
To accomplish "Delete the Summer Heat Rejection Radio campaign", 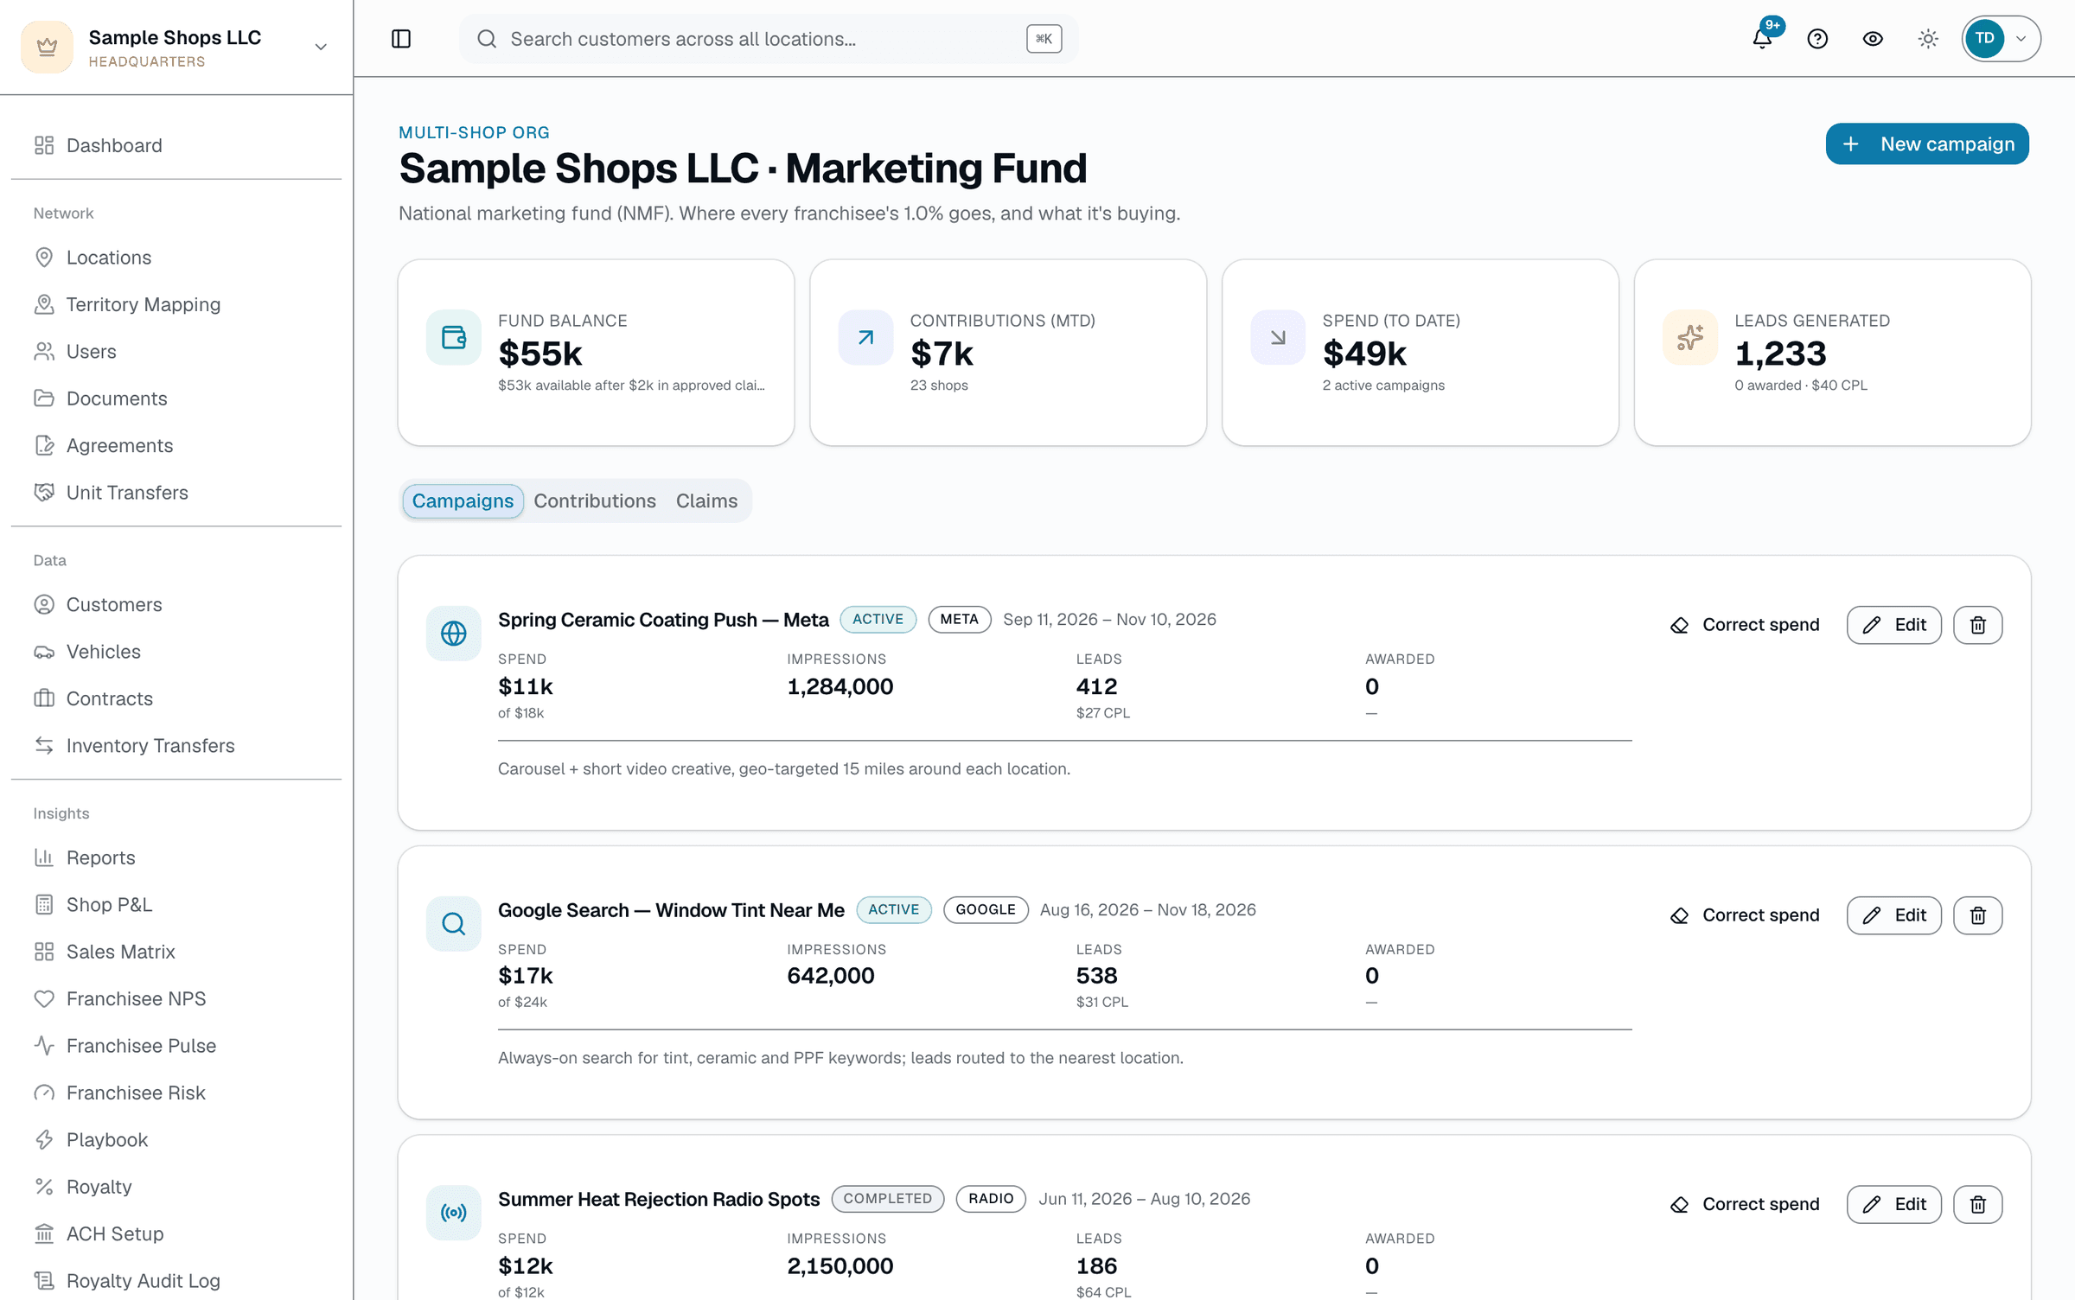I will pos(1977,1204).
